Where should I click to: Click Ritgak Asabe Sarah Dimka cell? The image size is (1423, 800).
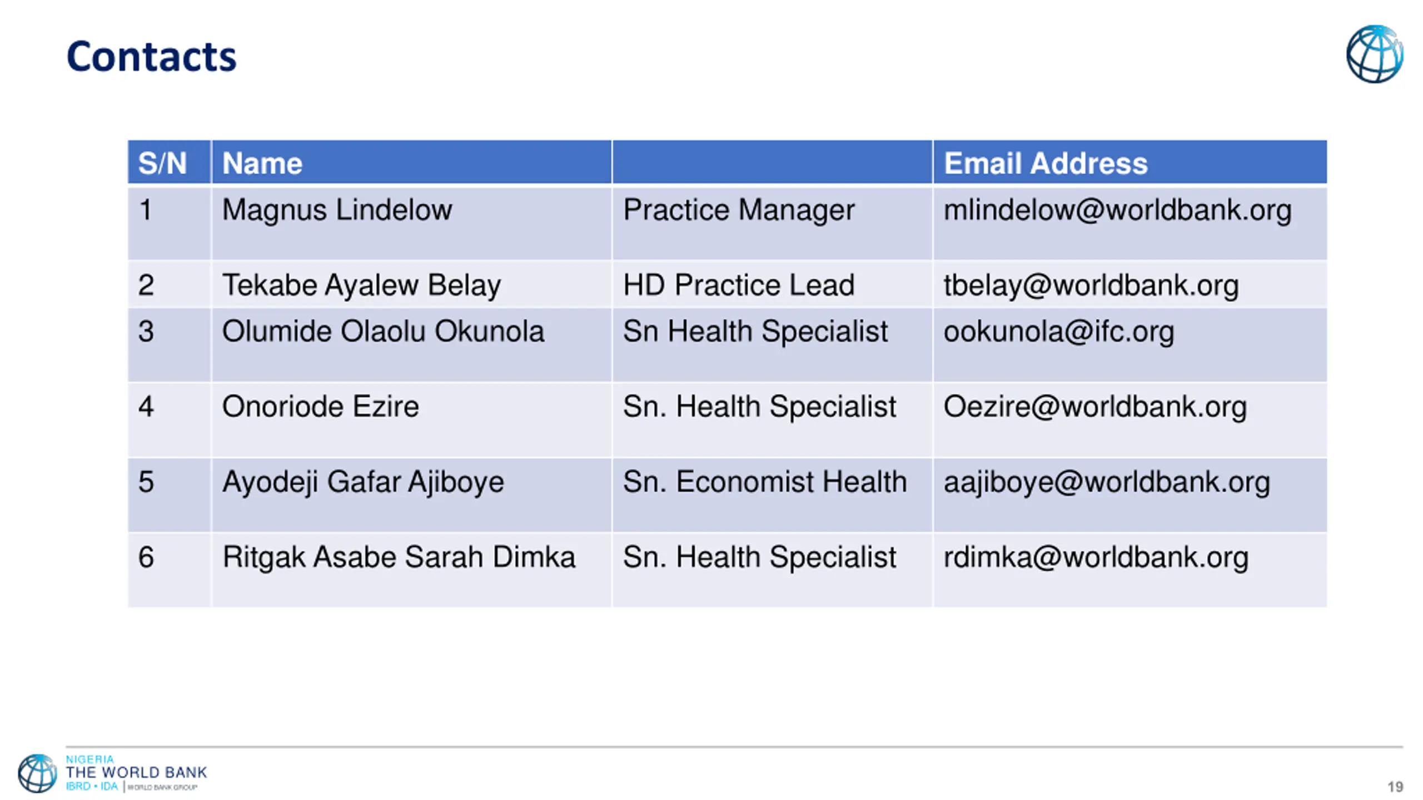399,557
